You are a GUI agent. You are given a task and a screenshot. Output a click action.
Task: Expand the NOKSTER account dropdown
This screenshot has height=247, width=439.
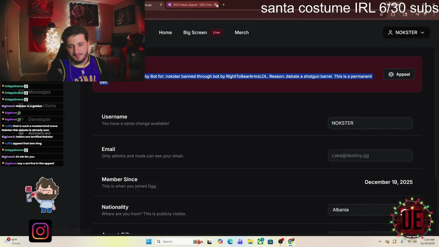tap(406, 33)
